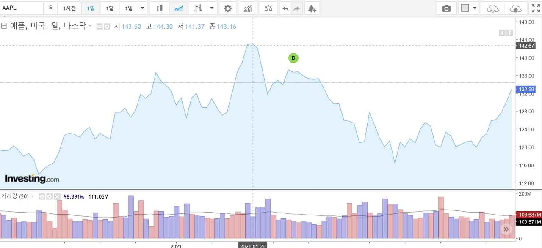Click the green D dividend marker

(293, 58)
